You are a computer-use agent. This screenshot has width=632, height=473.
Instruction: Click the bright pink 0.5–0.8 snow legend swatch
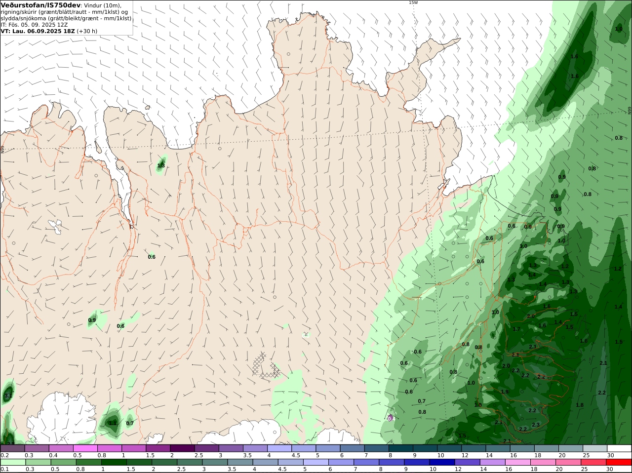point(86,448)
